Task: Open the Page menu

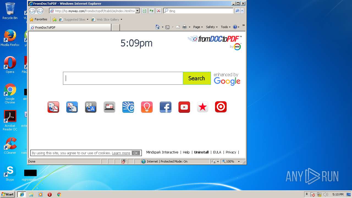Action: click(x=198, y=27)
